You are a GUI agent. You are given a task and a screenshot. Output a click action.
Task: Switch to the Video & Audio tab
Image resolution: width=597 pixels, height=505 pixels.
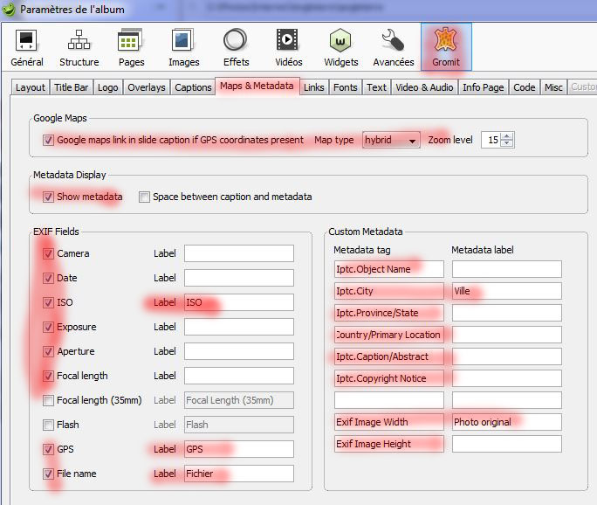pos(424,87)
